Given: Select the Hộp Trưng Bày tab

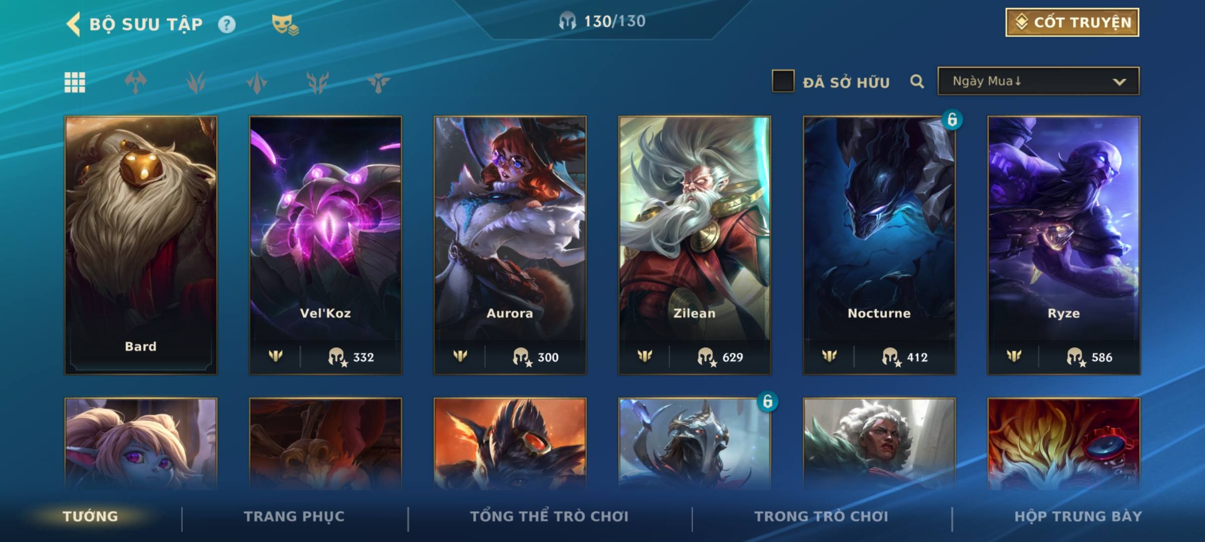Looking at the screenshot, I should [1078, 516].
